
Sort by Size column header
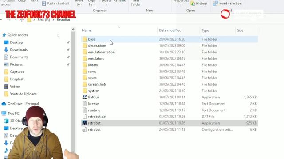(240, 30)
